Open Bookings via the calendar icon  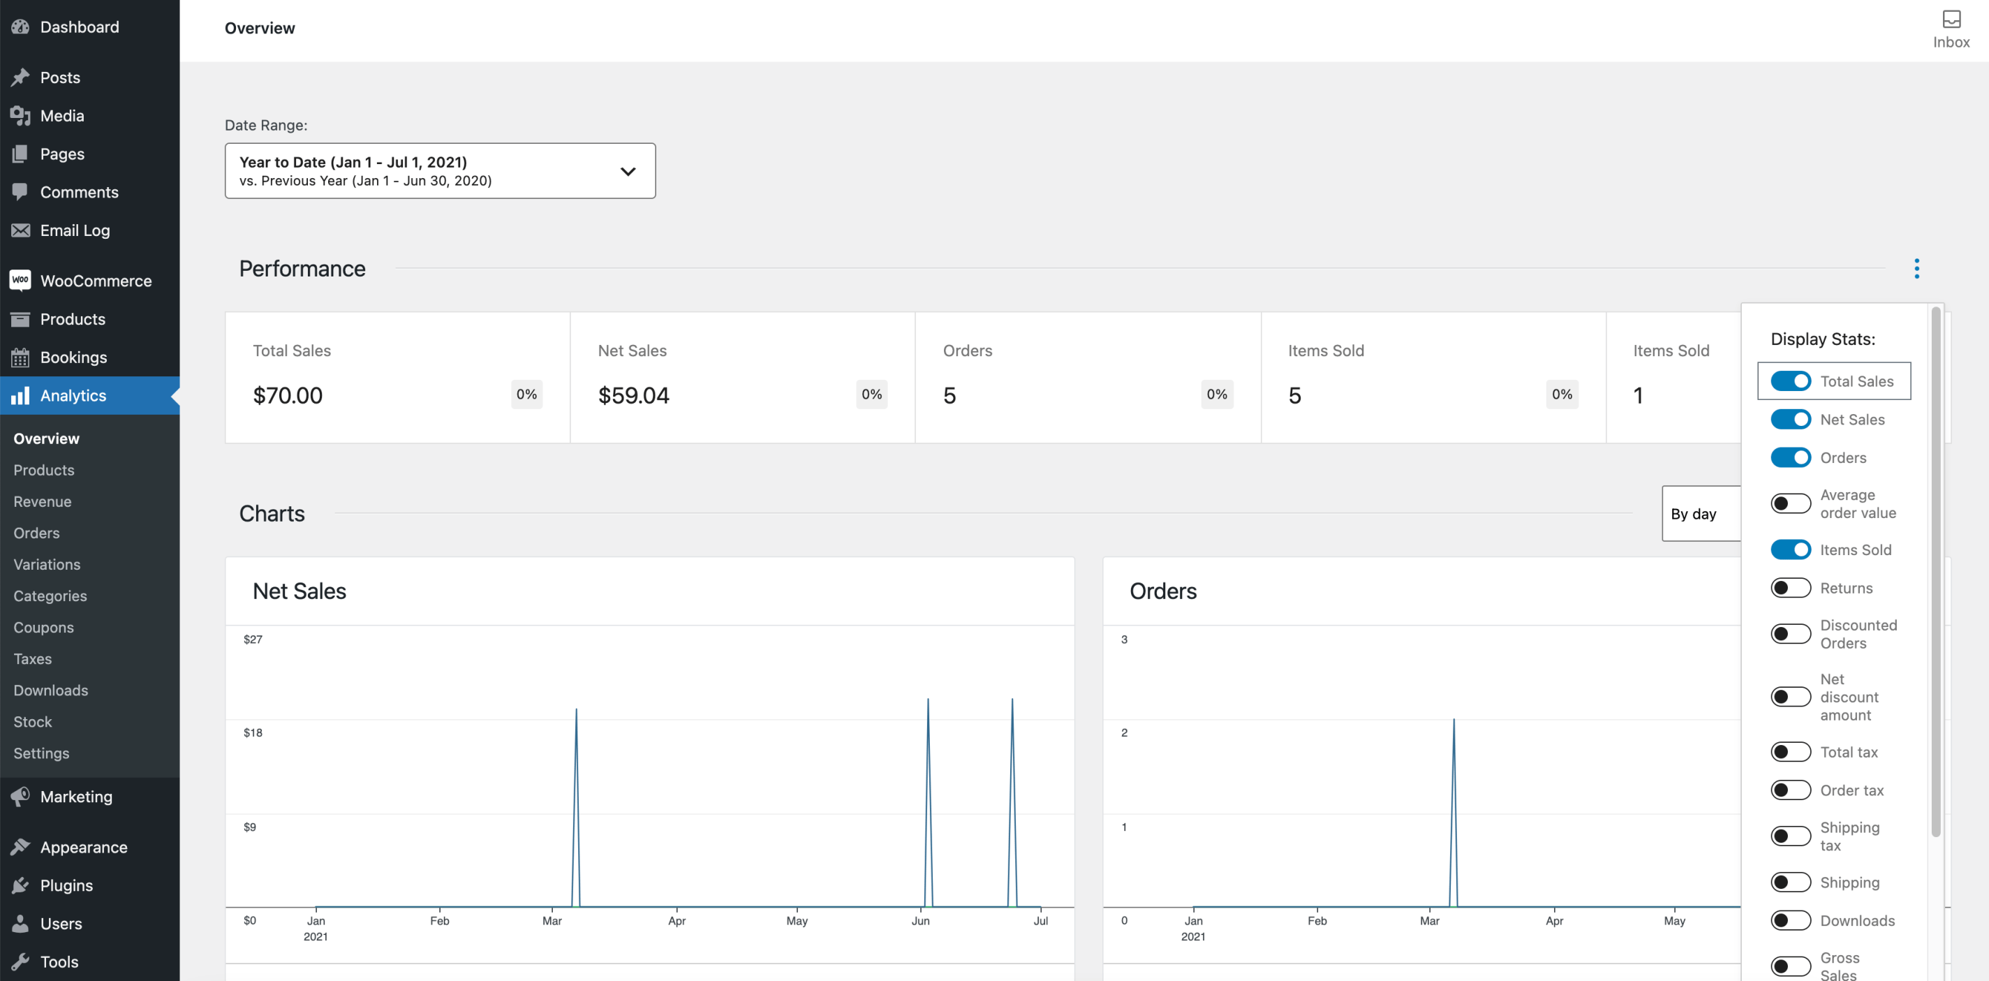coord(20,357)
